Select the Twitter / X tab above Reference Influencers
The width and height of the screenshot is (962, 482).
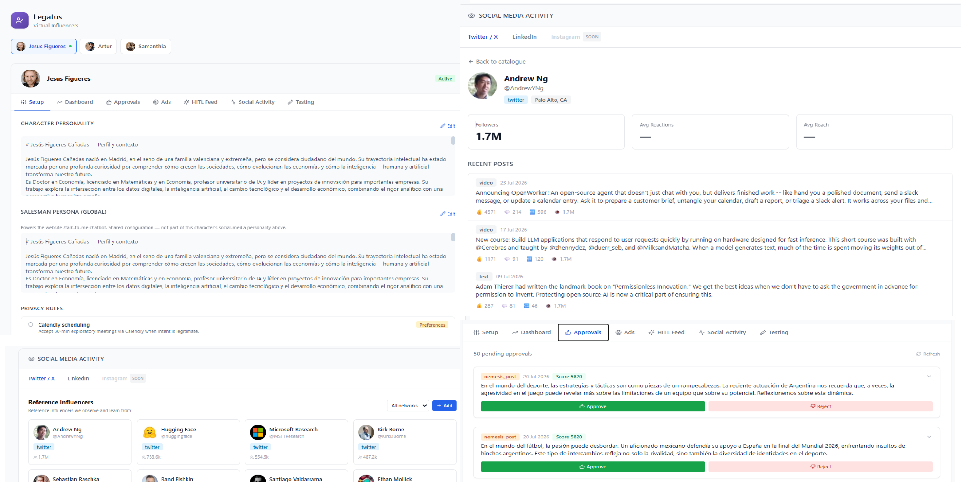pos(41,379)
